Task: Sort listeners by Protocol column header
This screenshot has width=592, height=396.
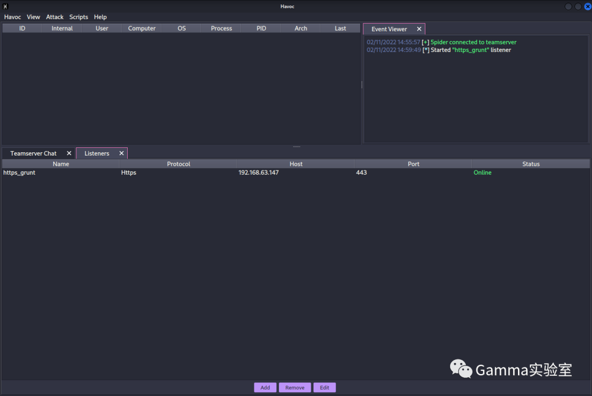Action: pyautogui.click(x=179, y=164)
